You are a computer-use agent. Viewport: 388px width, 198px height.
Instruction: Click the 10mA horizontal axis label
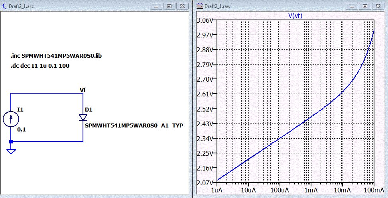point(343,190)
